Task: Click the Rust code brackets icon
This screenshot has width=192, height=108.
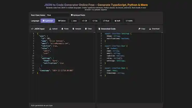Action: click(104, 21)
